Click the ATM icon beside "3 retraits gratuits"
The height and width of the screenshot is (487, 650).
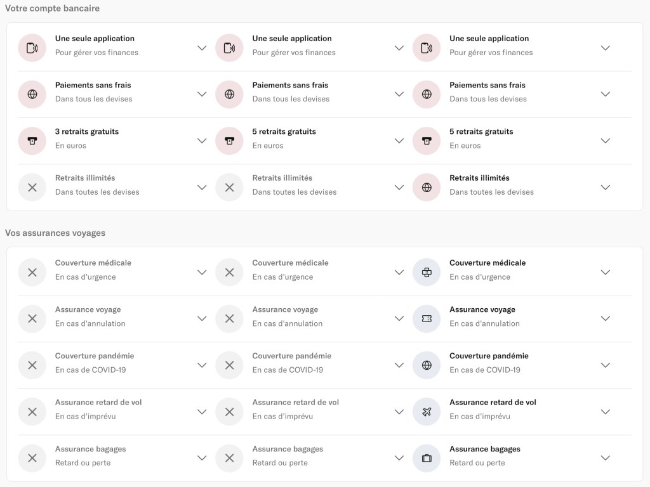[32, 141]
